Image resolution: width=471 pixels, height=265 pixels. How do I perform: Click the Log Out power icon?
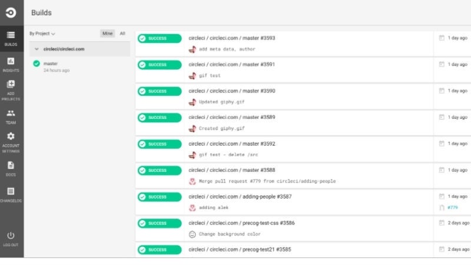pos(11,235)
